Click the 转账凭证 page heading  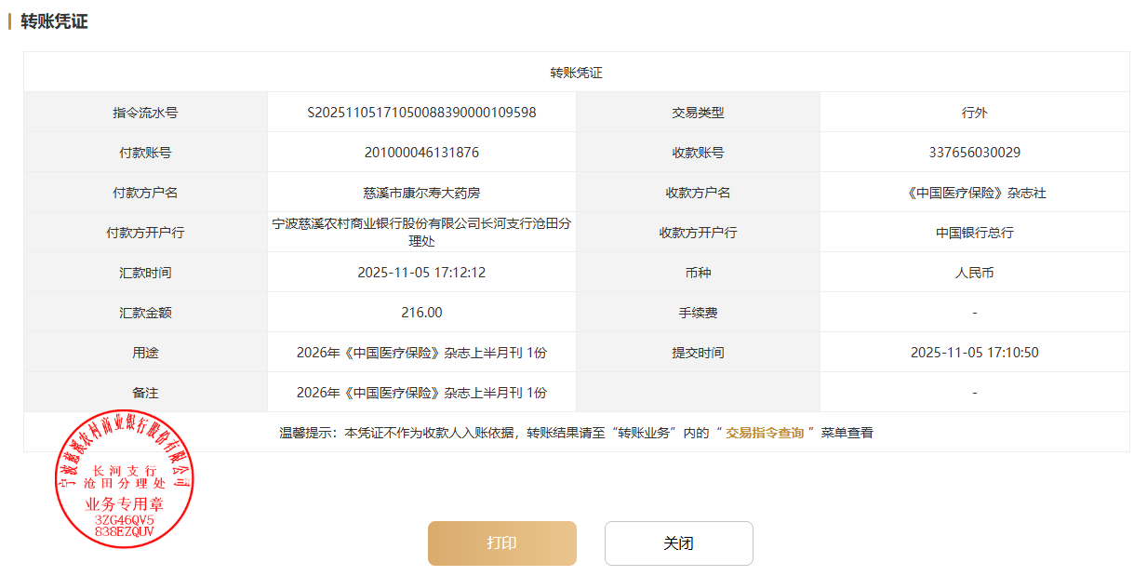[x=54, y=21]
